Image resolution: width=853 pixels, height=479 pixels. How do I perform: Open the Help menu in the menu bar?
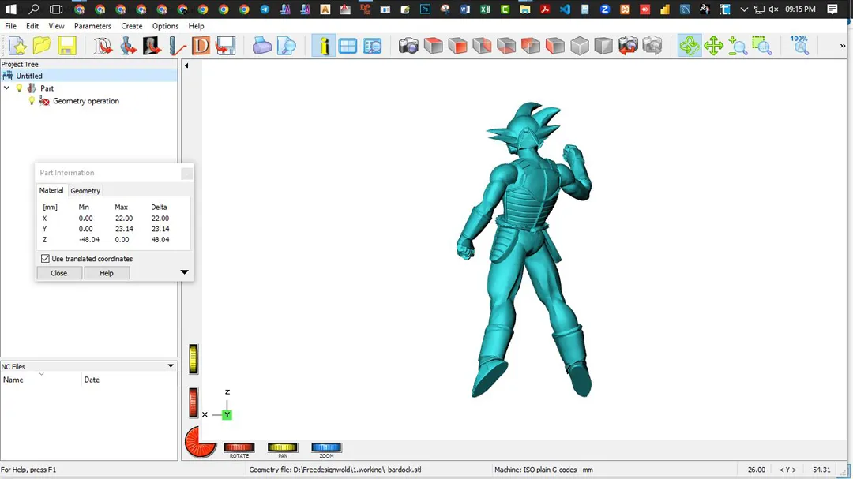[197, 26]
